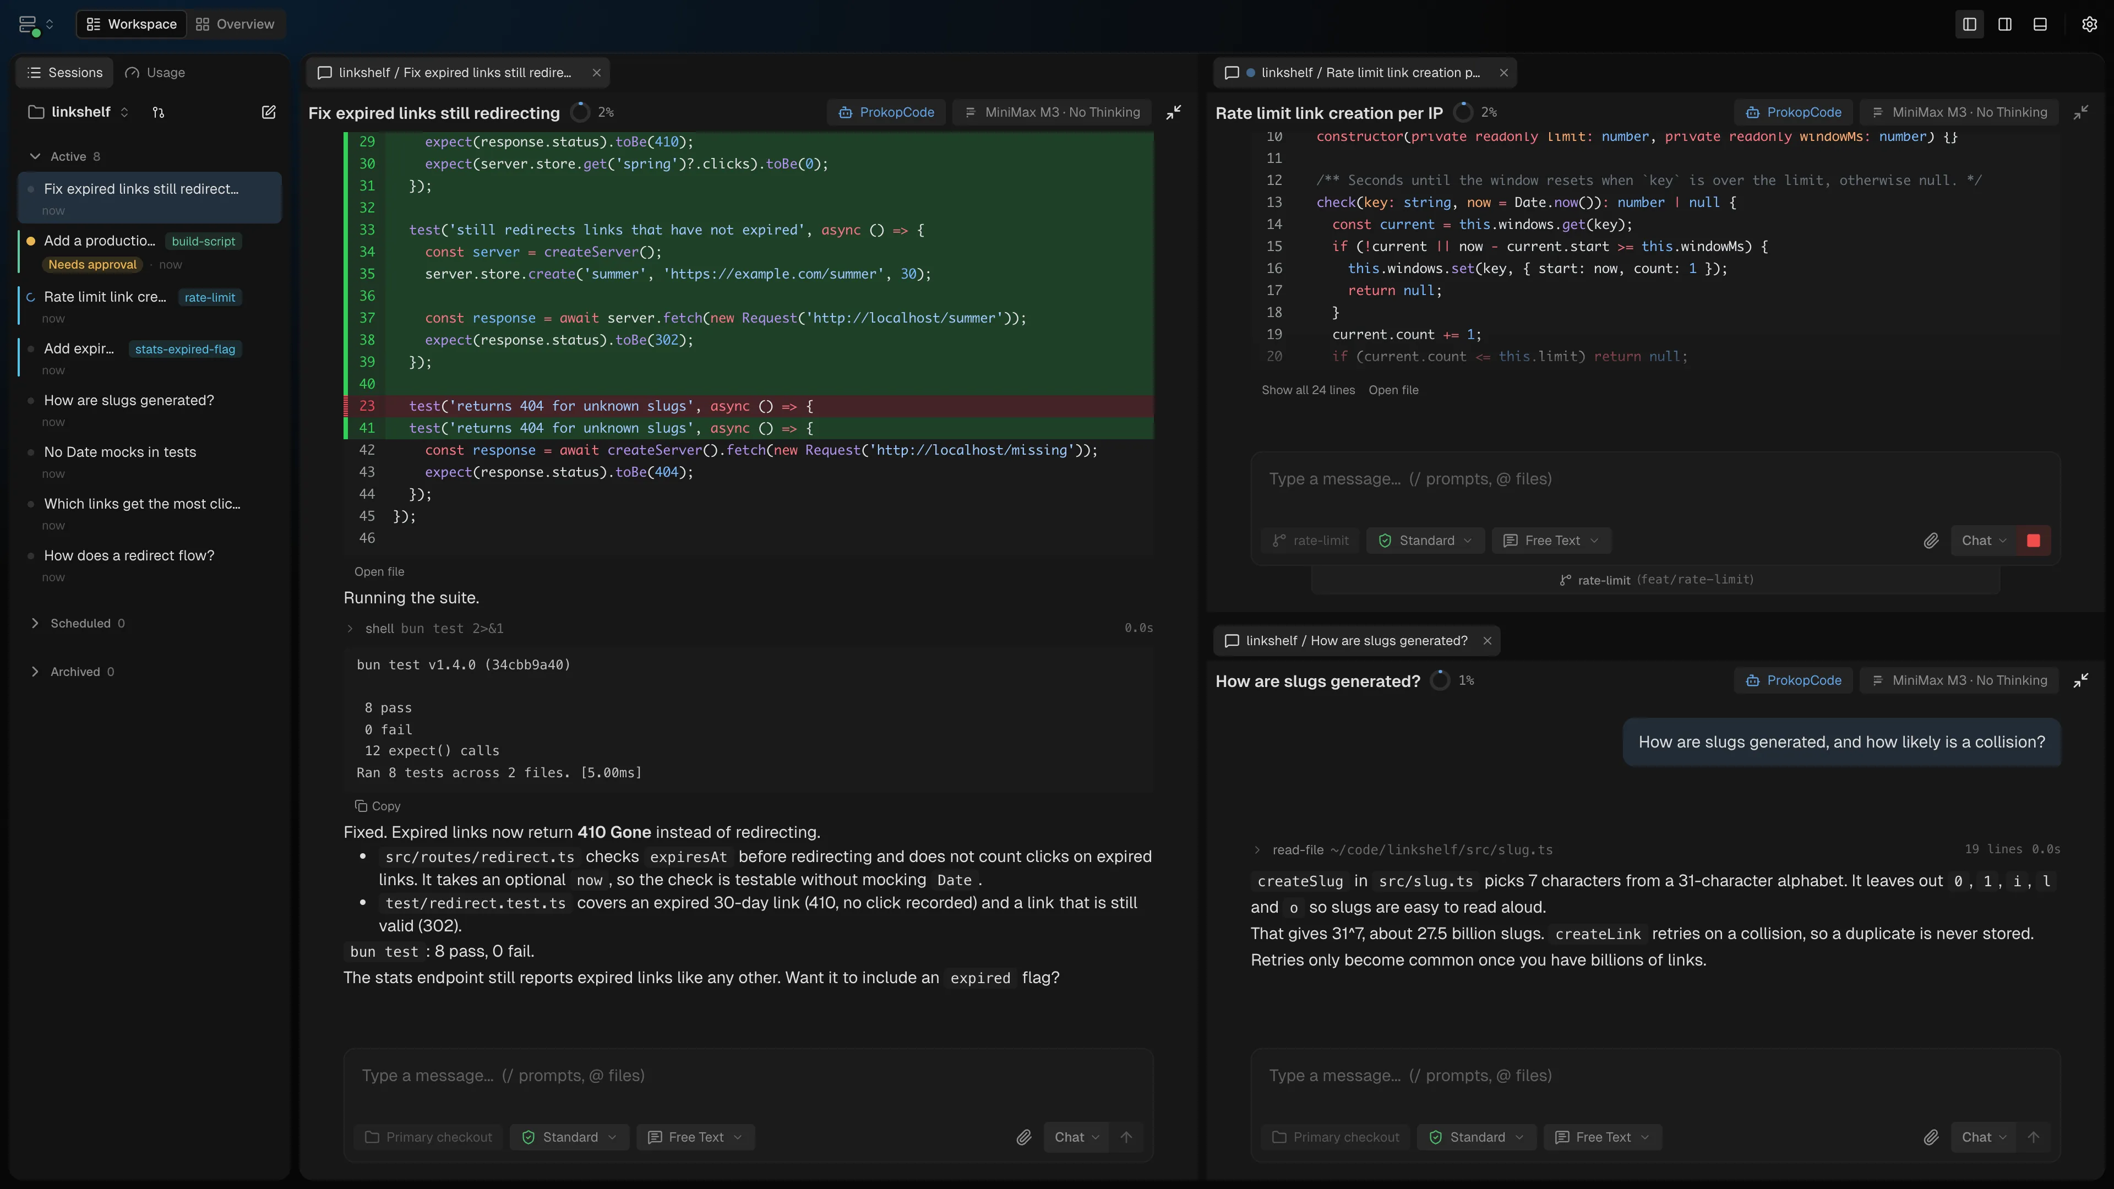Focus the message input in Fix expired links pane

click(749, 1076)
